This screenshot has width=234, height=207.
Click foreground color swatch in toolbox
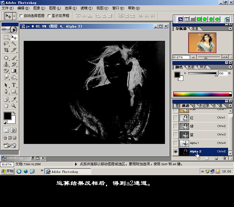tap(8, 116)
